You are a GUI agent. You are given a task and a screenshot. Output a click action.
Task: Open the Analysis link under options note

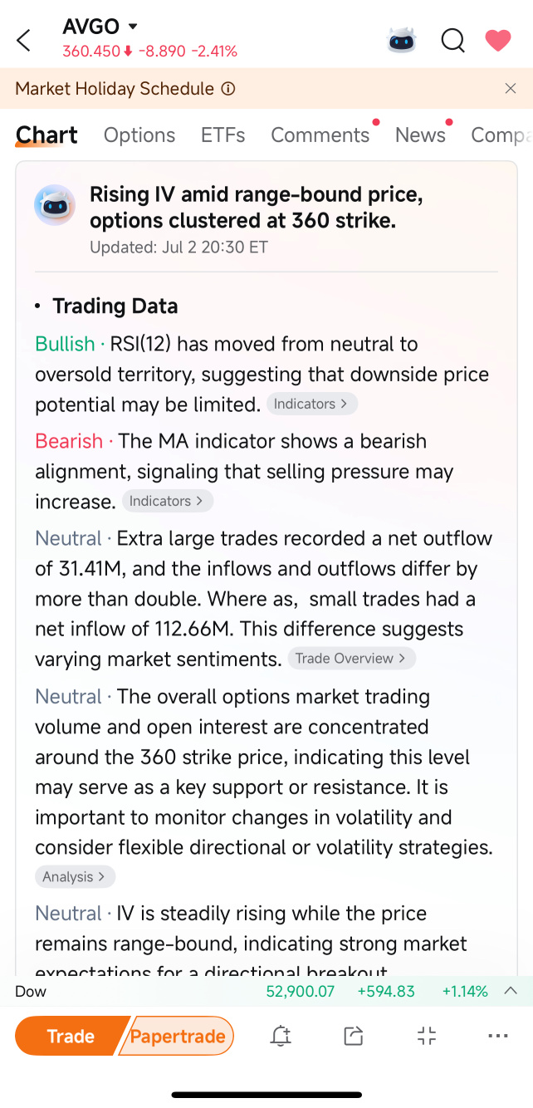click(x=75, y=876)
